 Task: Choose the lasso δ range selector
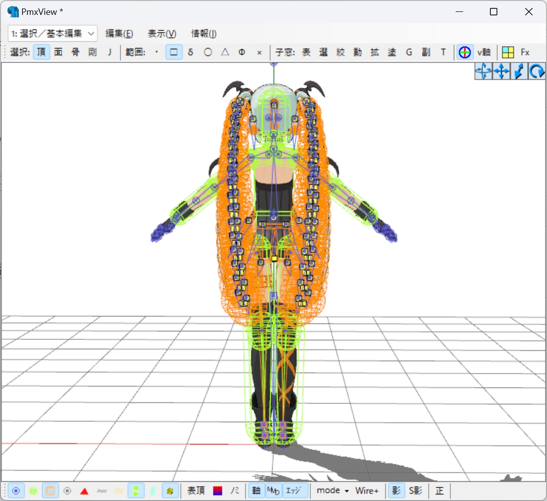pos(191,52)
